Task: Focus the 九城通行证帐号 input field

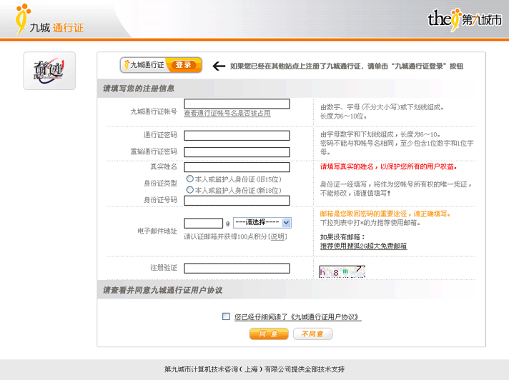Action: tap(237, 104)
